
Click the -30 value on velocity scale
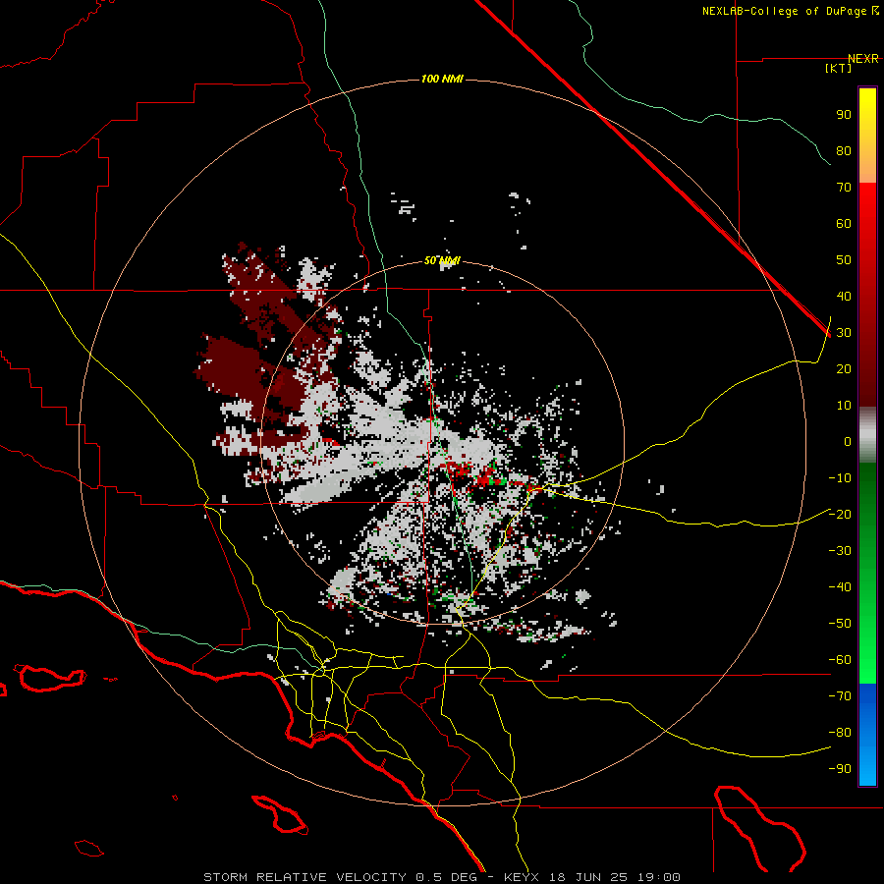click(840, 551)
